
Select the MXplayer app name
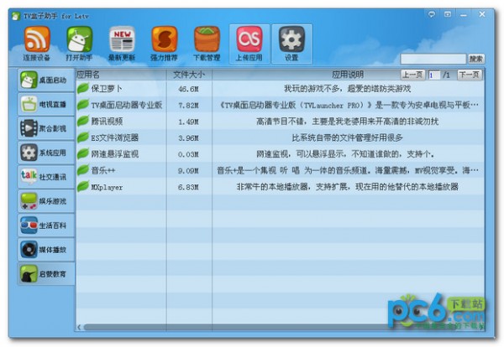[107, 187]
